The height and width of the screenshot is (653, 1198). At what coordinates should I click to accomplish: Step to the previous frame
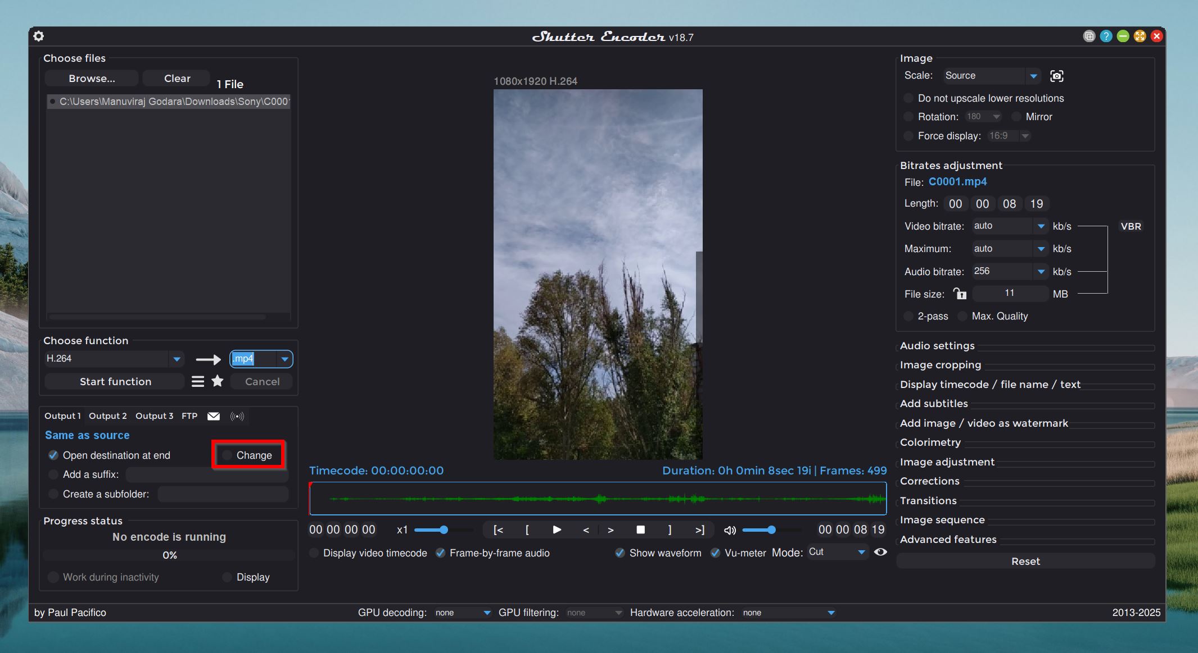point(586,530)
